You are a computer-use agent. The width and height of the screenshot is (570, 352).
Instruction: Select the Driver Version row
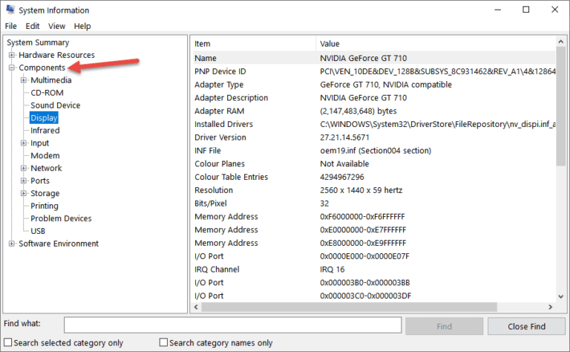click(373, 137)
